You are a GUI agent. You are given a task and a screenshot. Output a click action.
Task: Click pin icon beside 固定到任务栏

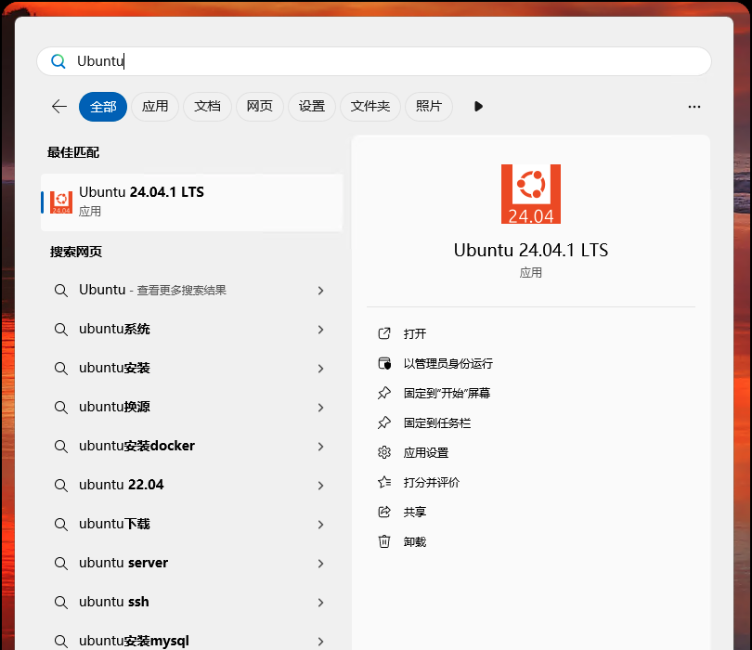click(384, 423)
